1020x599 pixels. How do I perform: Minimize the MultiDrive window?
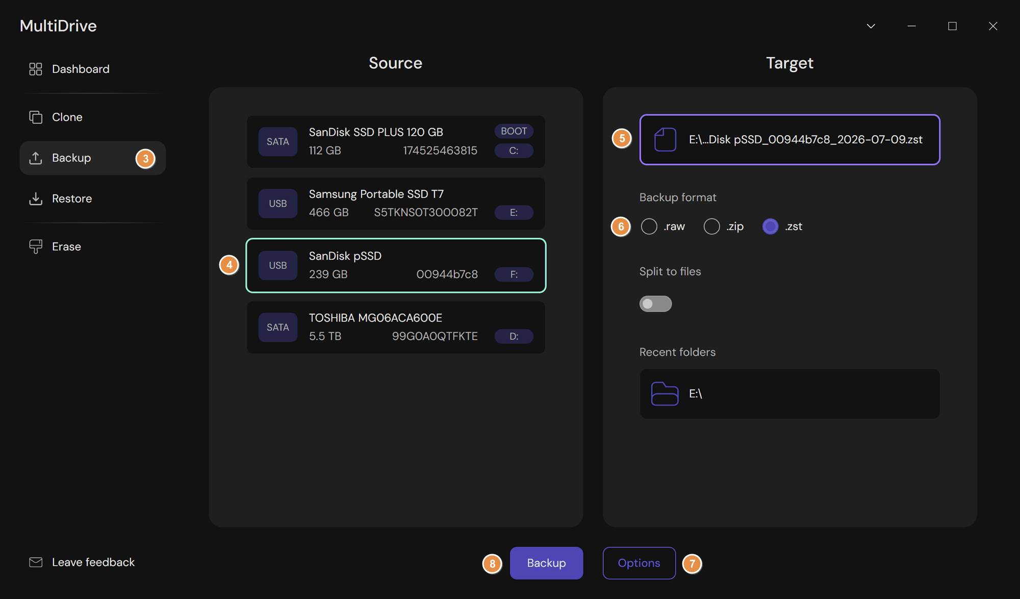click(912, 26)
